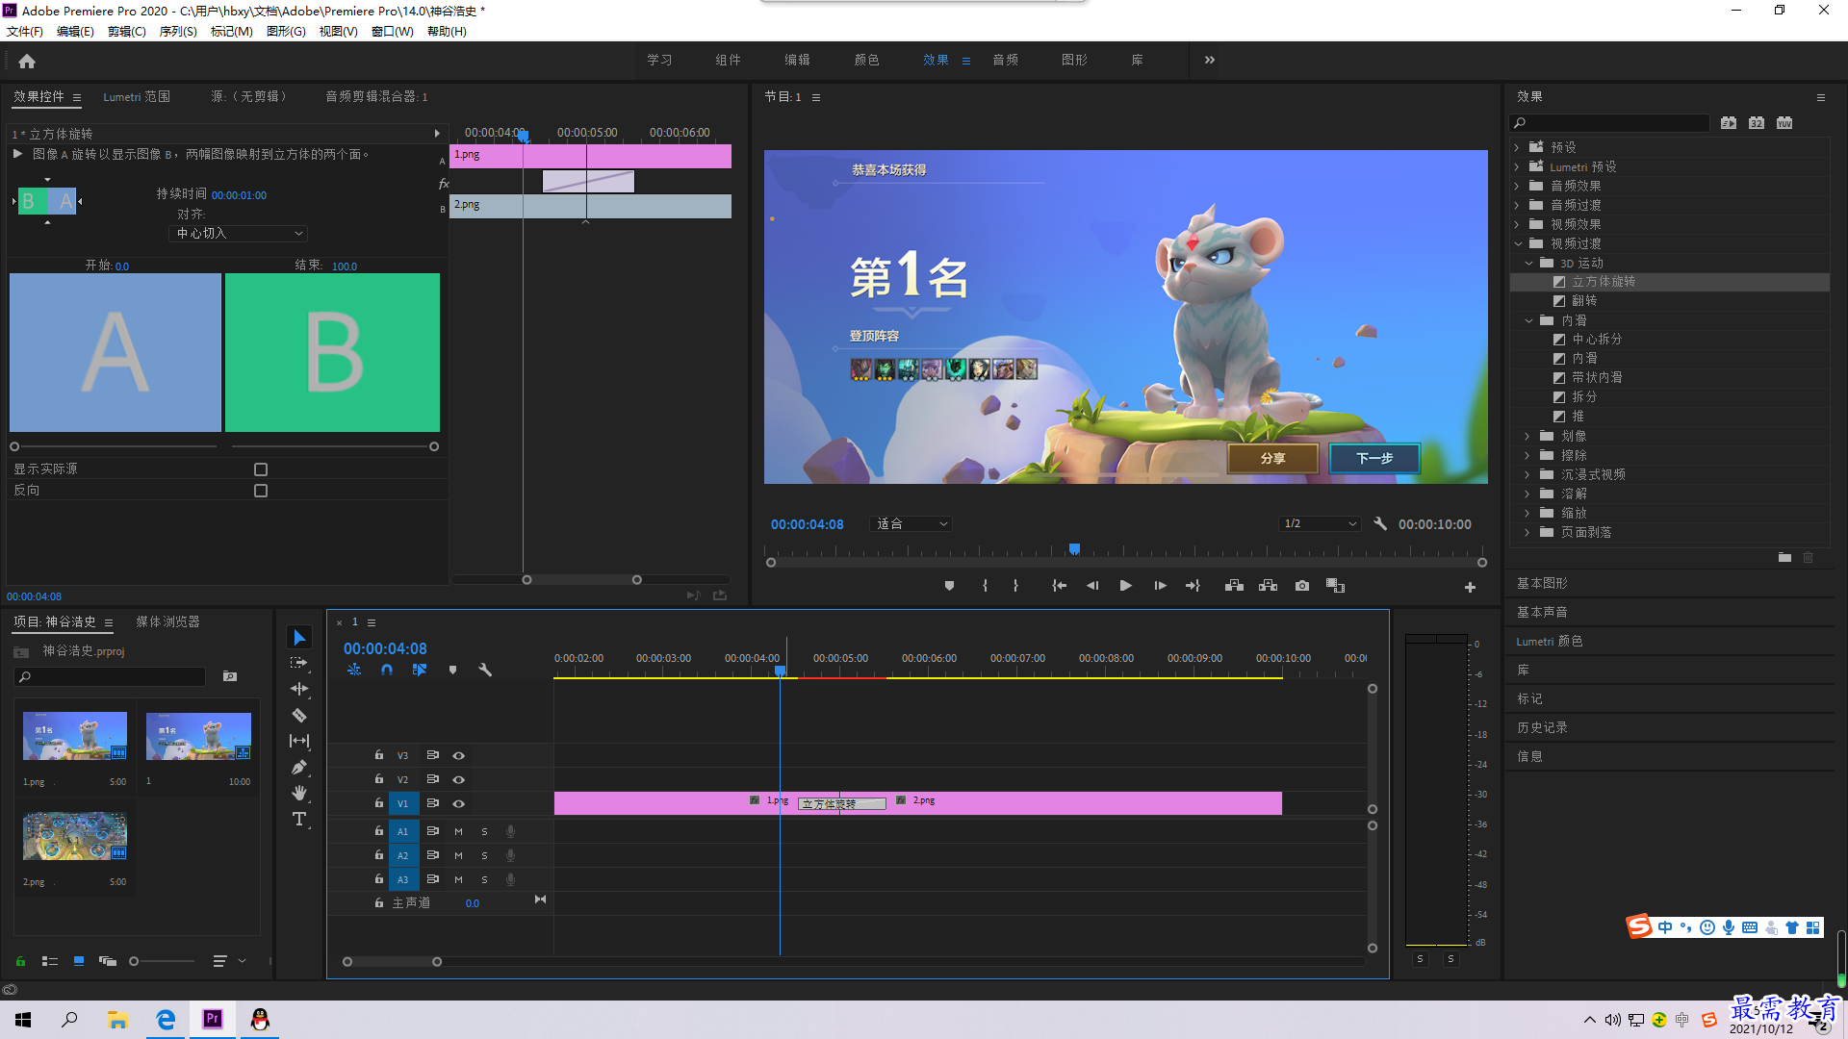Click the YUV effects filter icon
The image size is (1848, 1039).
(x=1784, y=123)
